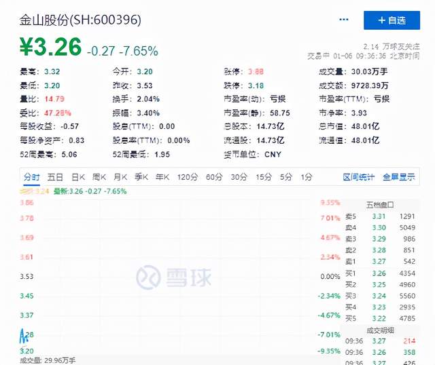Click the timestamp 01-06 09:36:36 北京时间
This screenshot has height=365, width=435.
[376, 56]
